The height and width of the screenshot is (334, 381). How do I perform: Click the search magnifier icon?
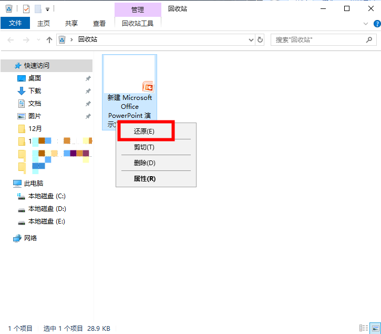pos(369,39)
